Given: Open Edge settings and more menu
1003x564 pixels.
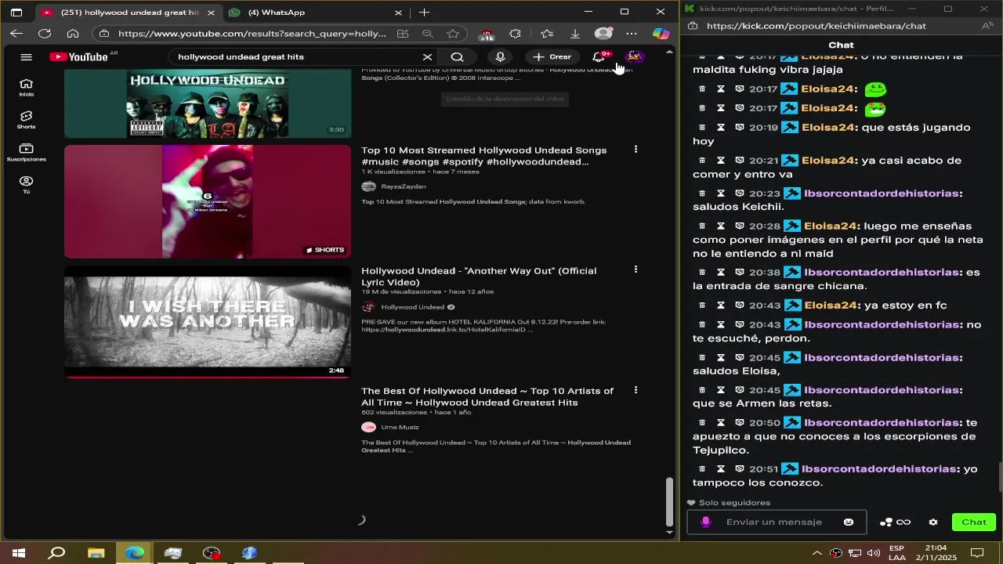Looking at the screenshot, I should coord(632,34).
